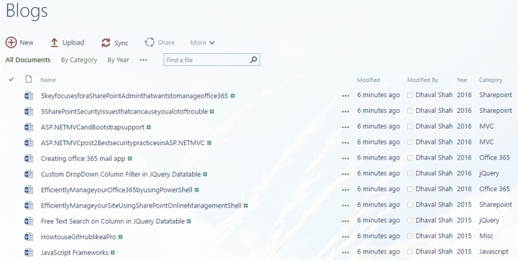
Task: Tick presence checkbox in Creating office 365 mail app row
Action: click(x=410, y=158)
